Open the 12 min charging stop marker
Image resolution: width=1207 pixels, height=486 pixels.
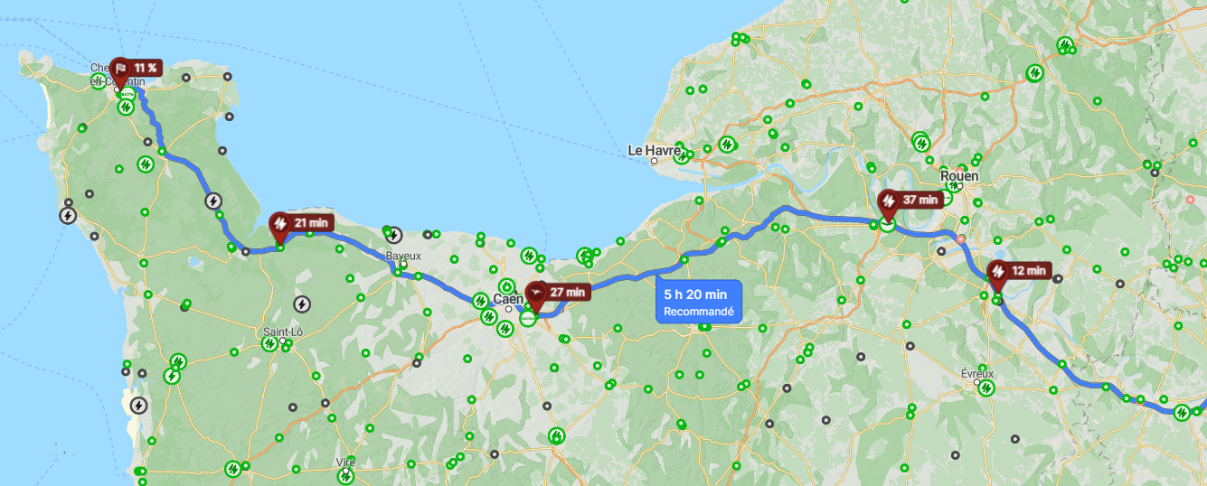(1019, 270)
